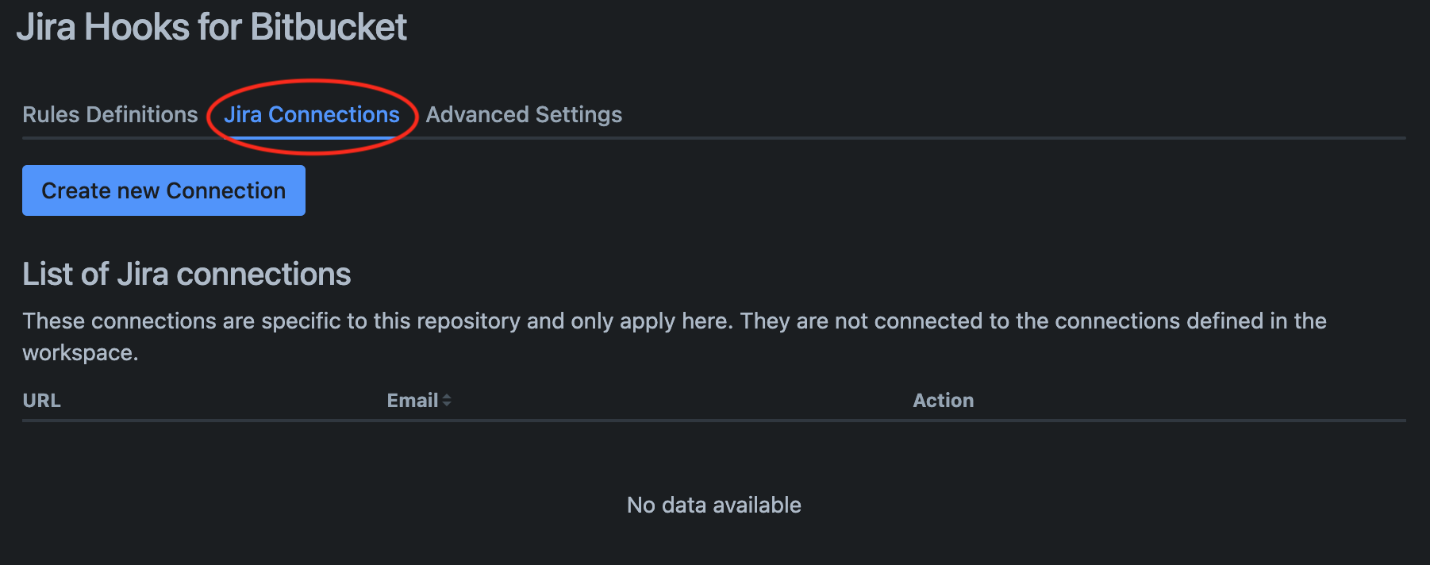Switch to the Rules Definitions tab
Viewport: 1430px width, 565px height.
[110, 114]
